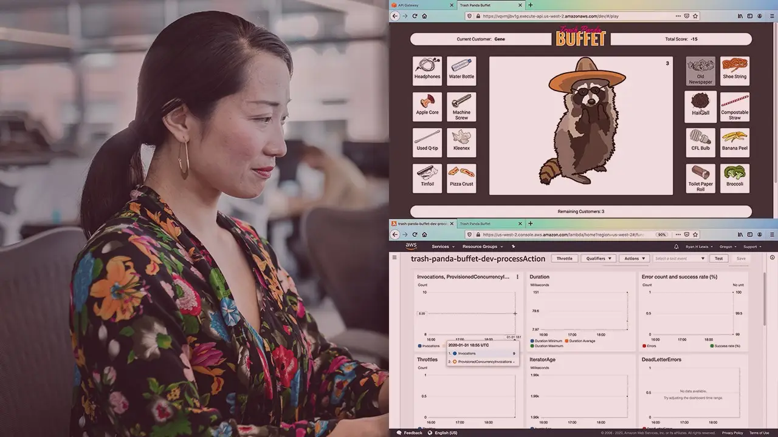The width and height of the screenshot is (778, 437).
Task: Open the Lambda left navigation hamburger menu
Action: pyautogui.click(x=395, y=258)
